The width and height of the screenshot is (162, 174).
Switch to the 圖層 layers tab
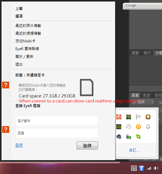[x=135, y=95]
